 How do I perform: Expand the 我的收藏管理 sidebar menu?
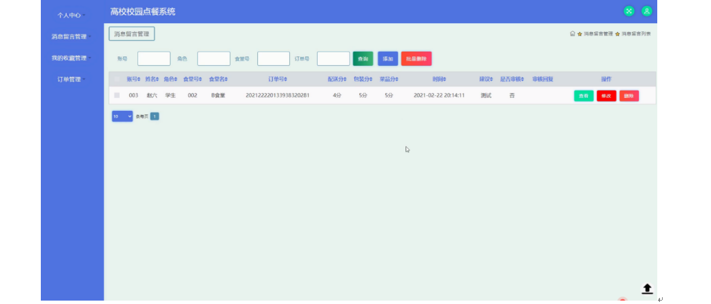click(x=71, y=58)
